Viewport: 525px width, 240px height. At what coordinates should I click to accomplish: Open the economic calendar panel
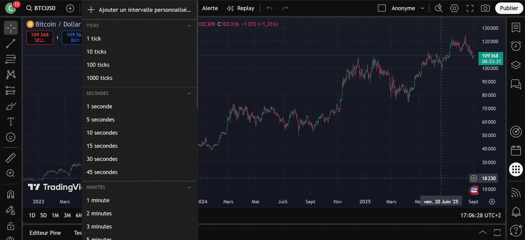[516, 151]
